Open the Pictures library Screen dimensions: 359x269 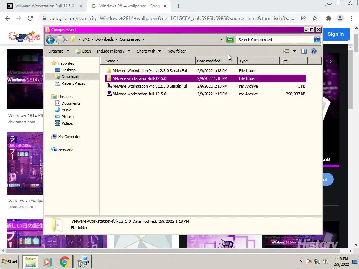pyautogui.click(x=68, y=116)
